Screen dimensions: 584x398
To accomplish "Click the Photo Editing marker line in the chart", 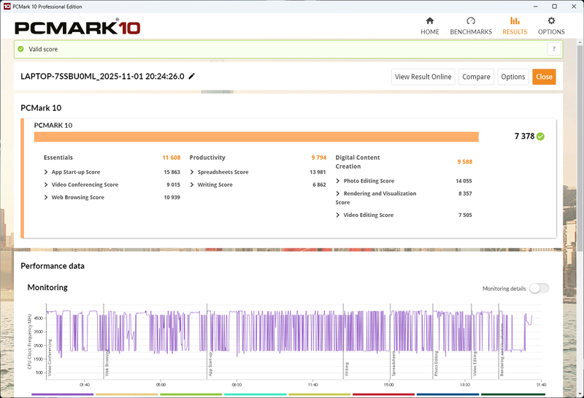I will click(433, 341).
